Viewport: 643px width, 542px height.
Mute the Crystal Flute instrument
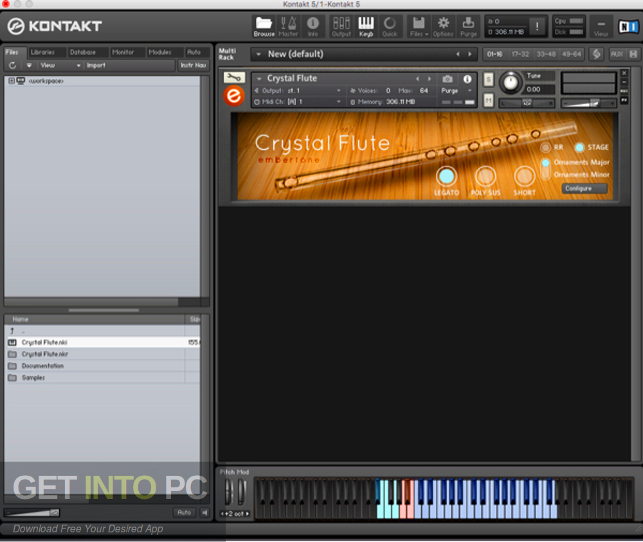488,100
